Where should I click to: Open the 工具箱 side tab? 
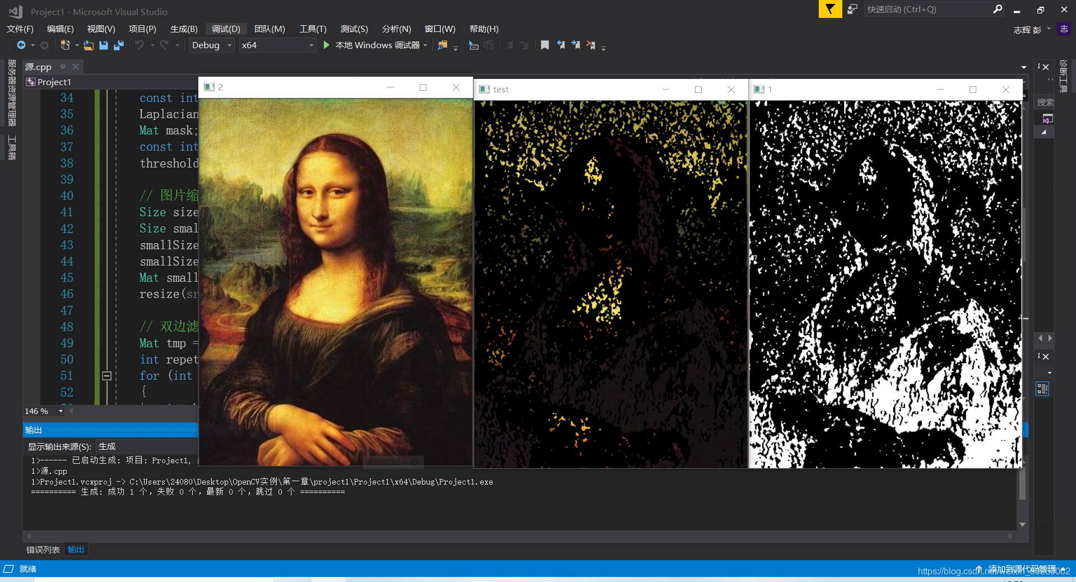coord(12,147)
